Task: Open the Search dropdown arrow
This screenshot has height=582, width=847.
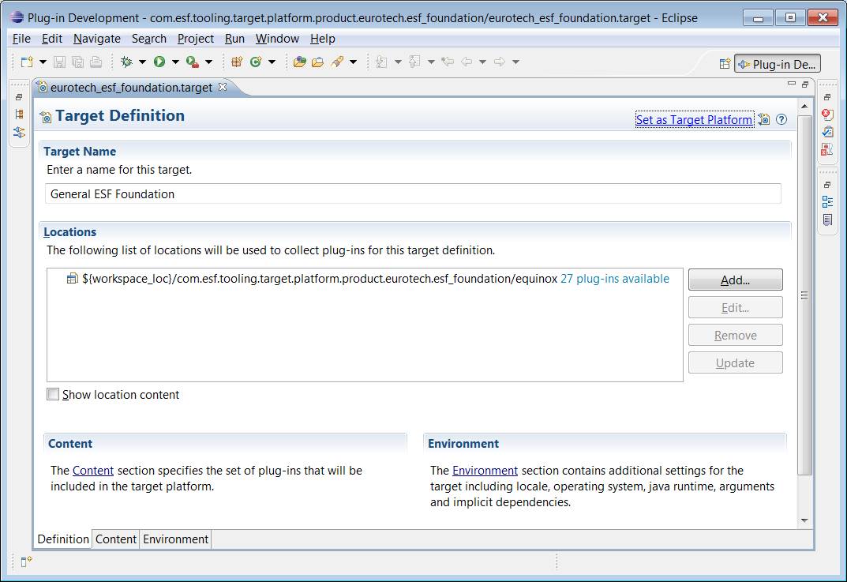Action: pos(353,62)
